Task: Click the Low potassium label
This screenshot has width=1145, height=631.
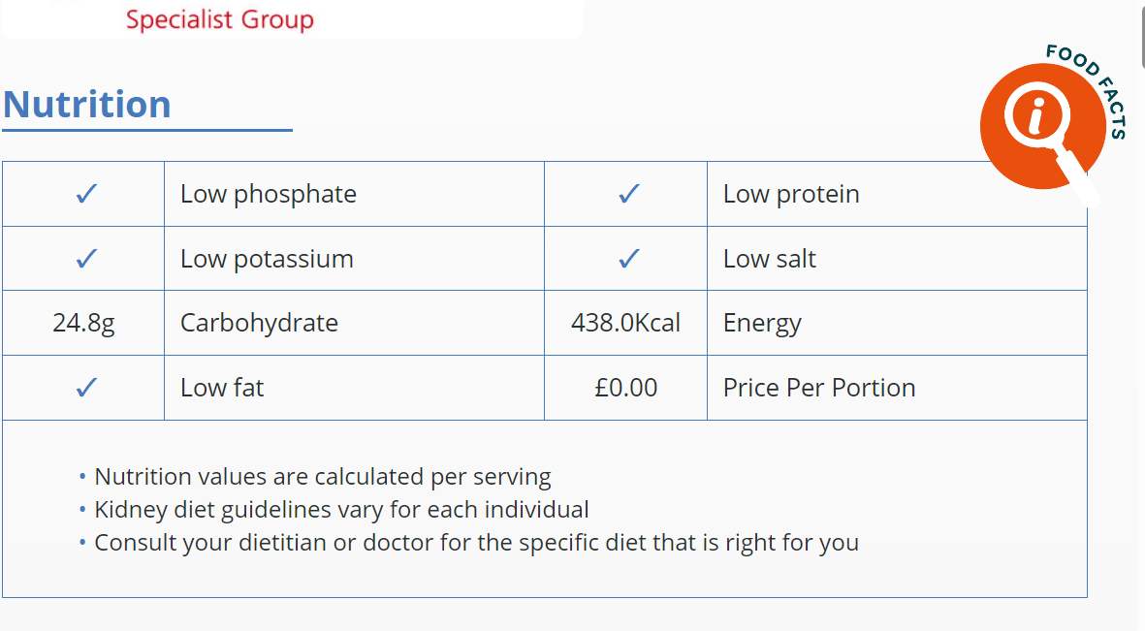Action: pos(267,259)
